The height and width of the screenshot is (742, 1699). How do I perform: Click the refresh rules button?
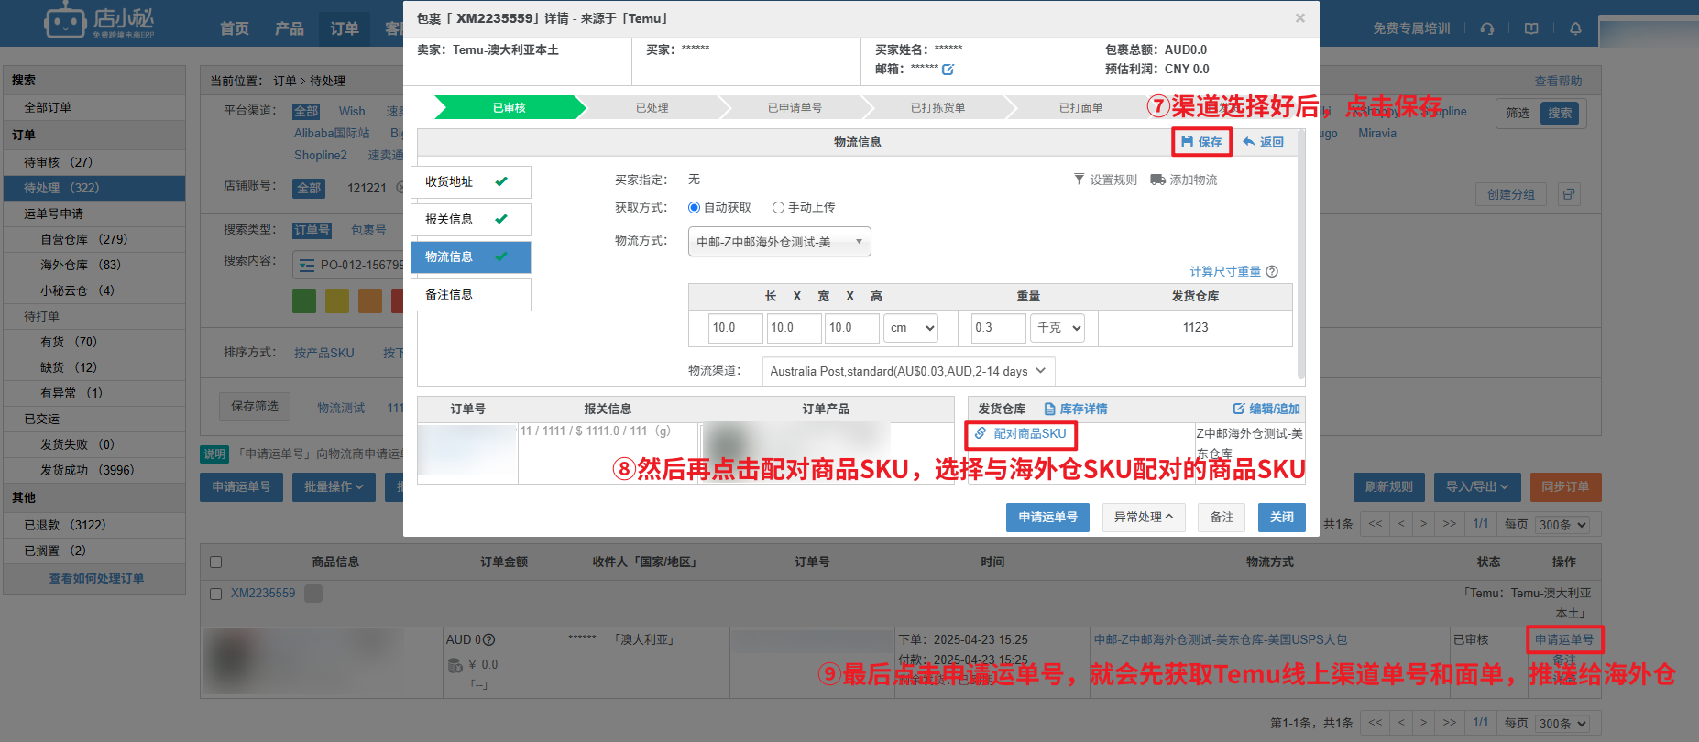pyautogui.click(x=1388, y=487)
